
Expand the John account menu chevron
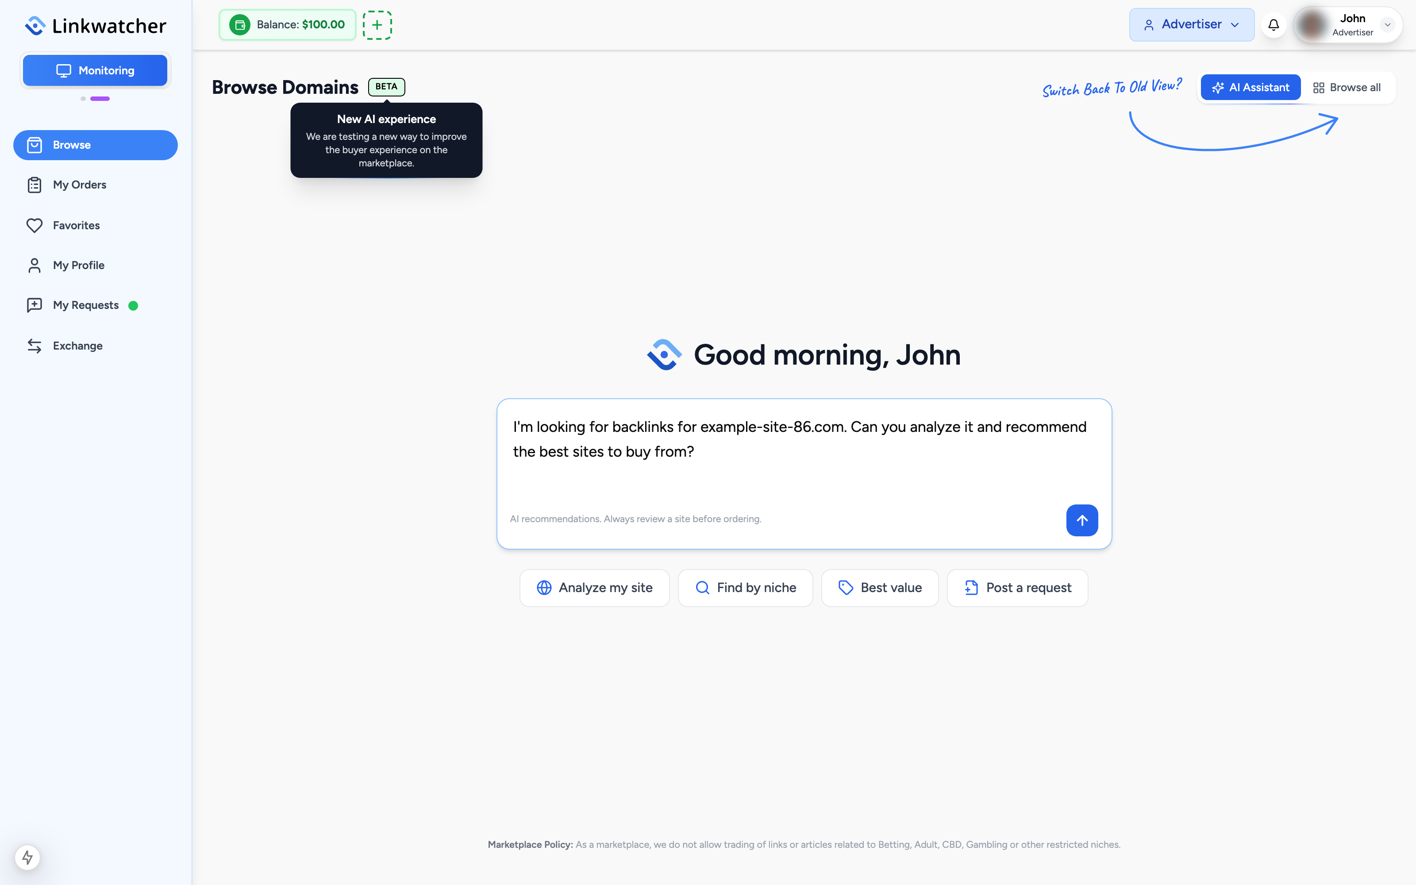(x=1387, y=25)
